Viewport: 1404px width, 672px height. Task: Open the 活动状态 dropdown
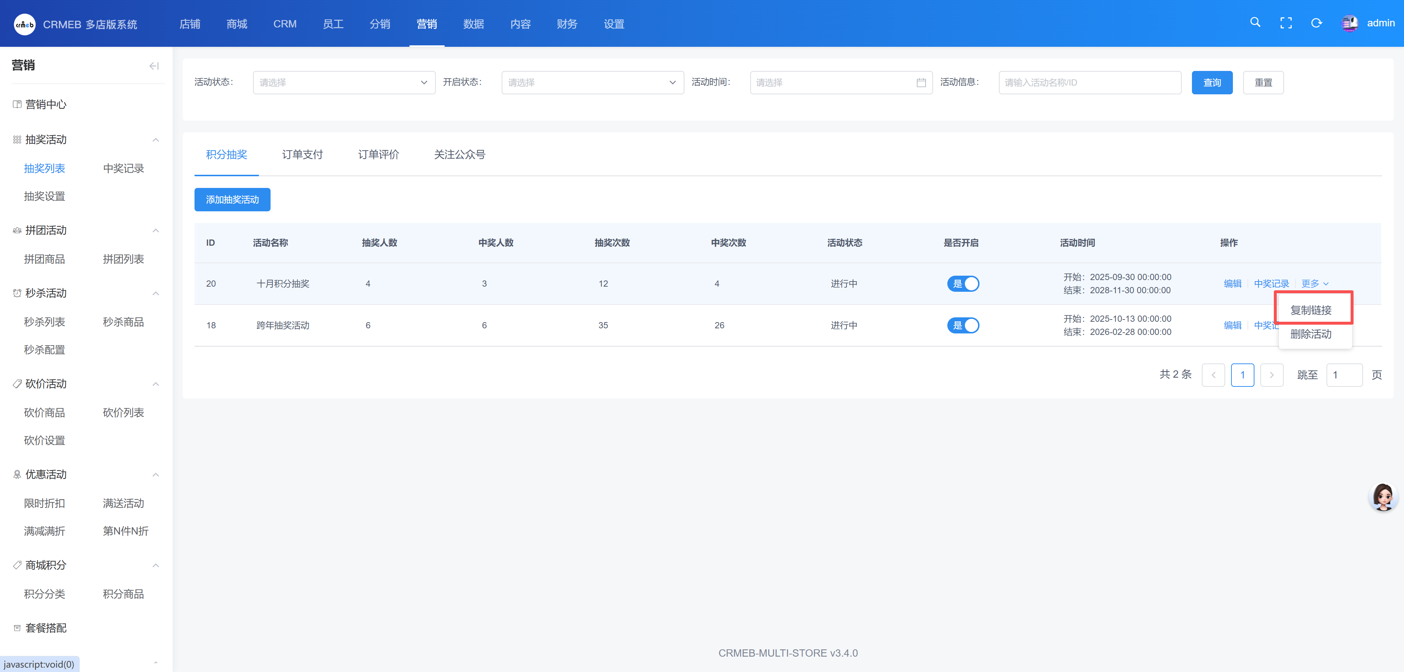coord(343,83)
